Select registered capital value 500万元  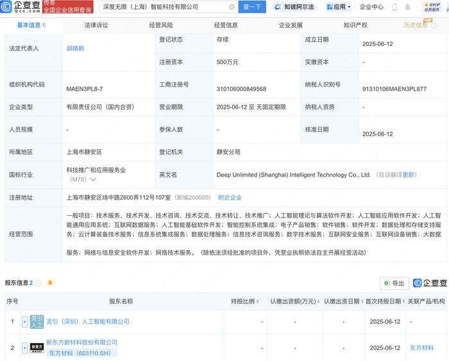point(227,62)
